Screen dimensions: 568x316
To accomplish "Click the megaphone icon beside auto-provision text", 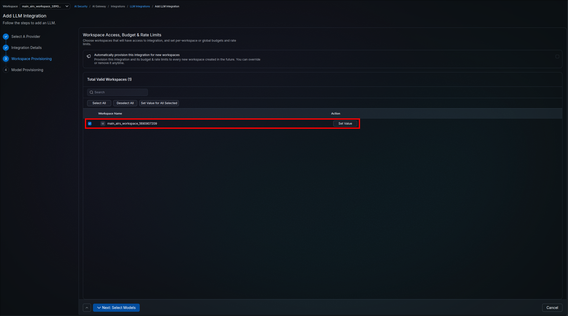I will tap(89, 56).
